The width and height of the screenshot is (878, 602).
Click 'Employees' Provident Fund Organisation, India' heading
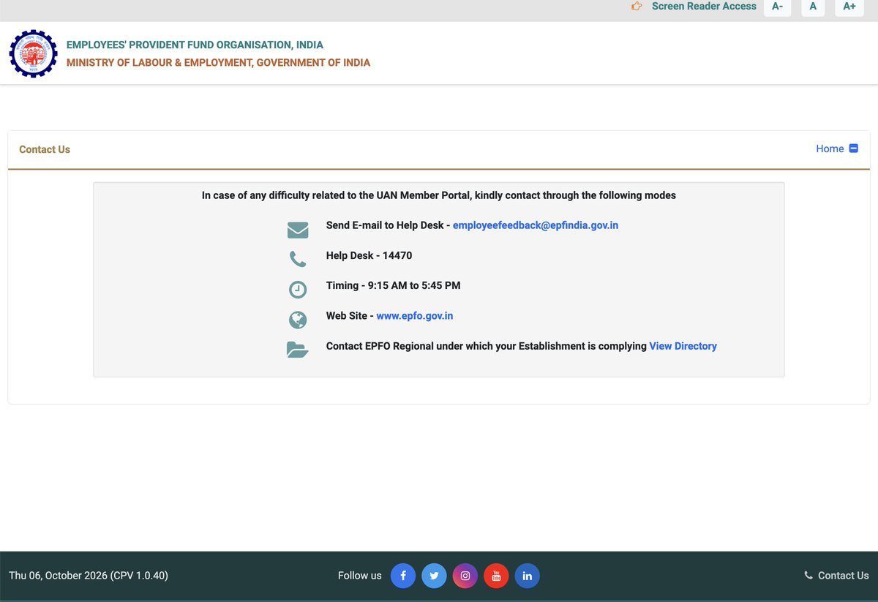pyautogui.click(x=195, y=45)
